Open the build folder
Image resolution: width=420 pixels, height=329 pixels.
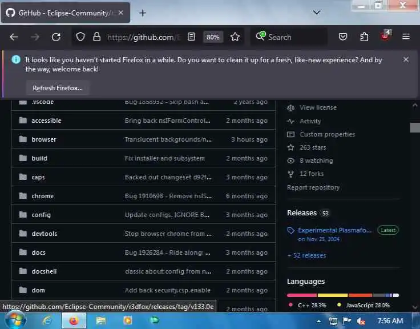[39, 158]
